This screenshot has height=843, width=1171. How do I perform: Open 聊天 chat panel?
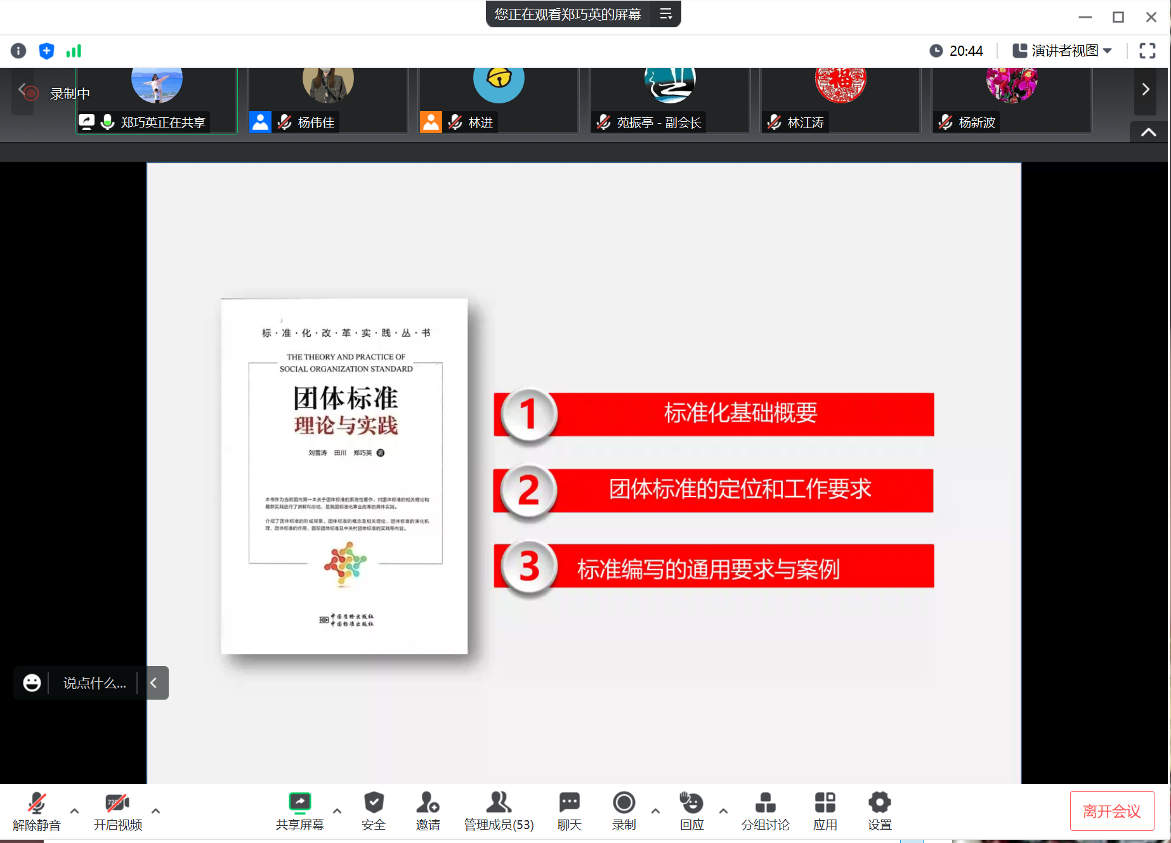coord(569,811)
